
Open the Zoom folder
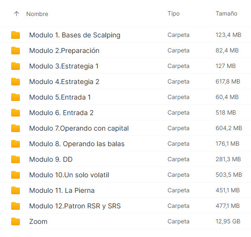(38, 221)
